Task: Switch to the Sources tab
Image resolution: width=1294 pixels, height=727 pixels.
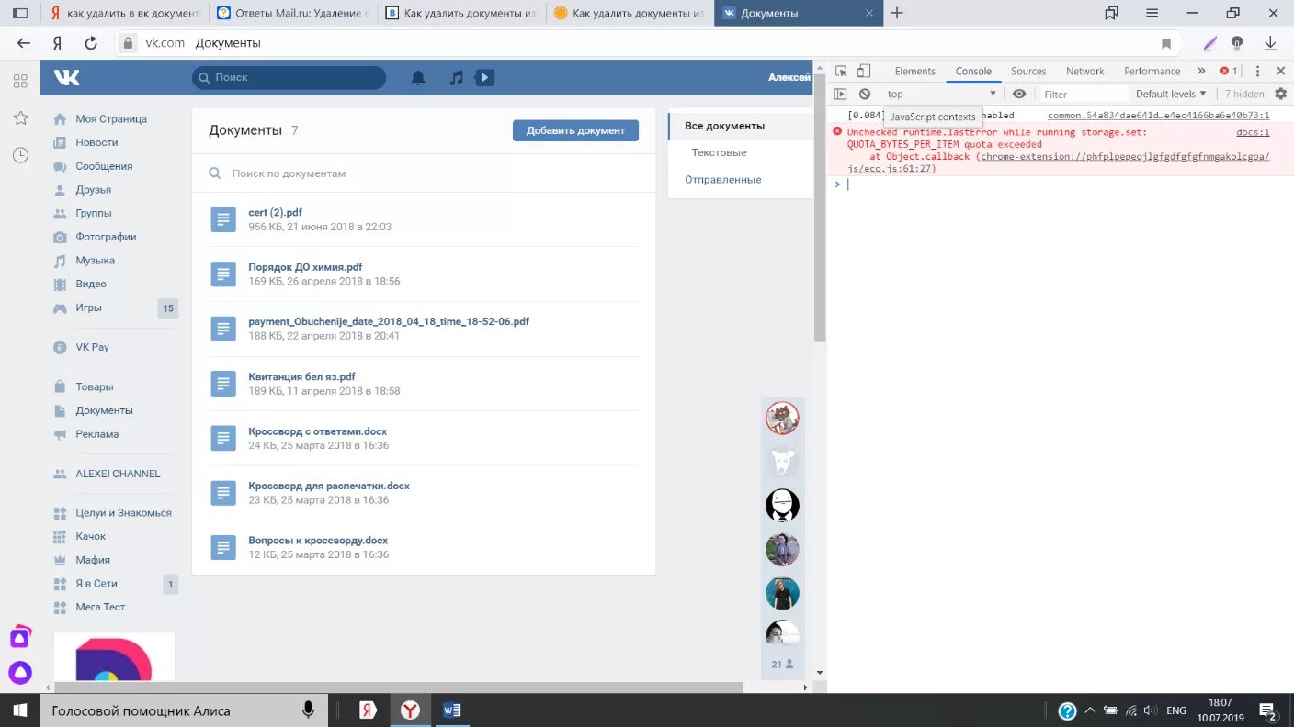Action: coord(1028,71)
